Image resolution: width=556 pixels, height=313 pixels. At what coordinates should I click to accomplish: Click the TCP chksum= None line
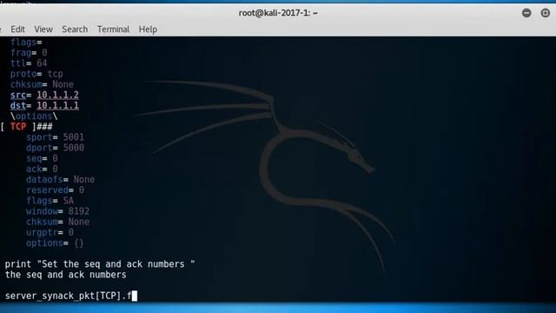pos(58,223)
